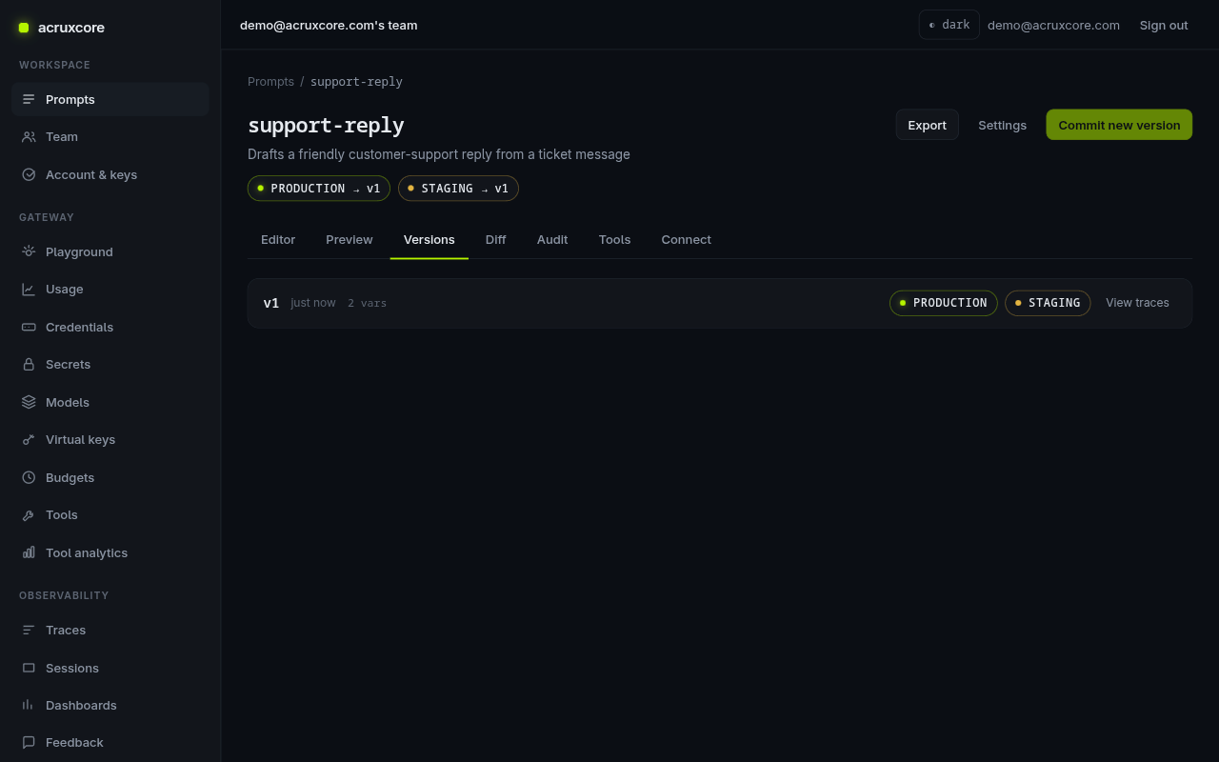Open the Editor tab

(278, 239)
